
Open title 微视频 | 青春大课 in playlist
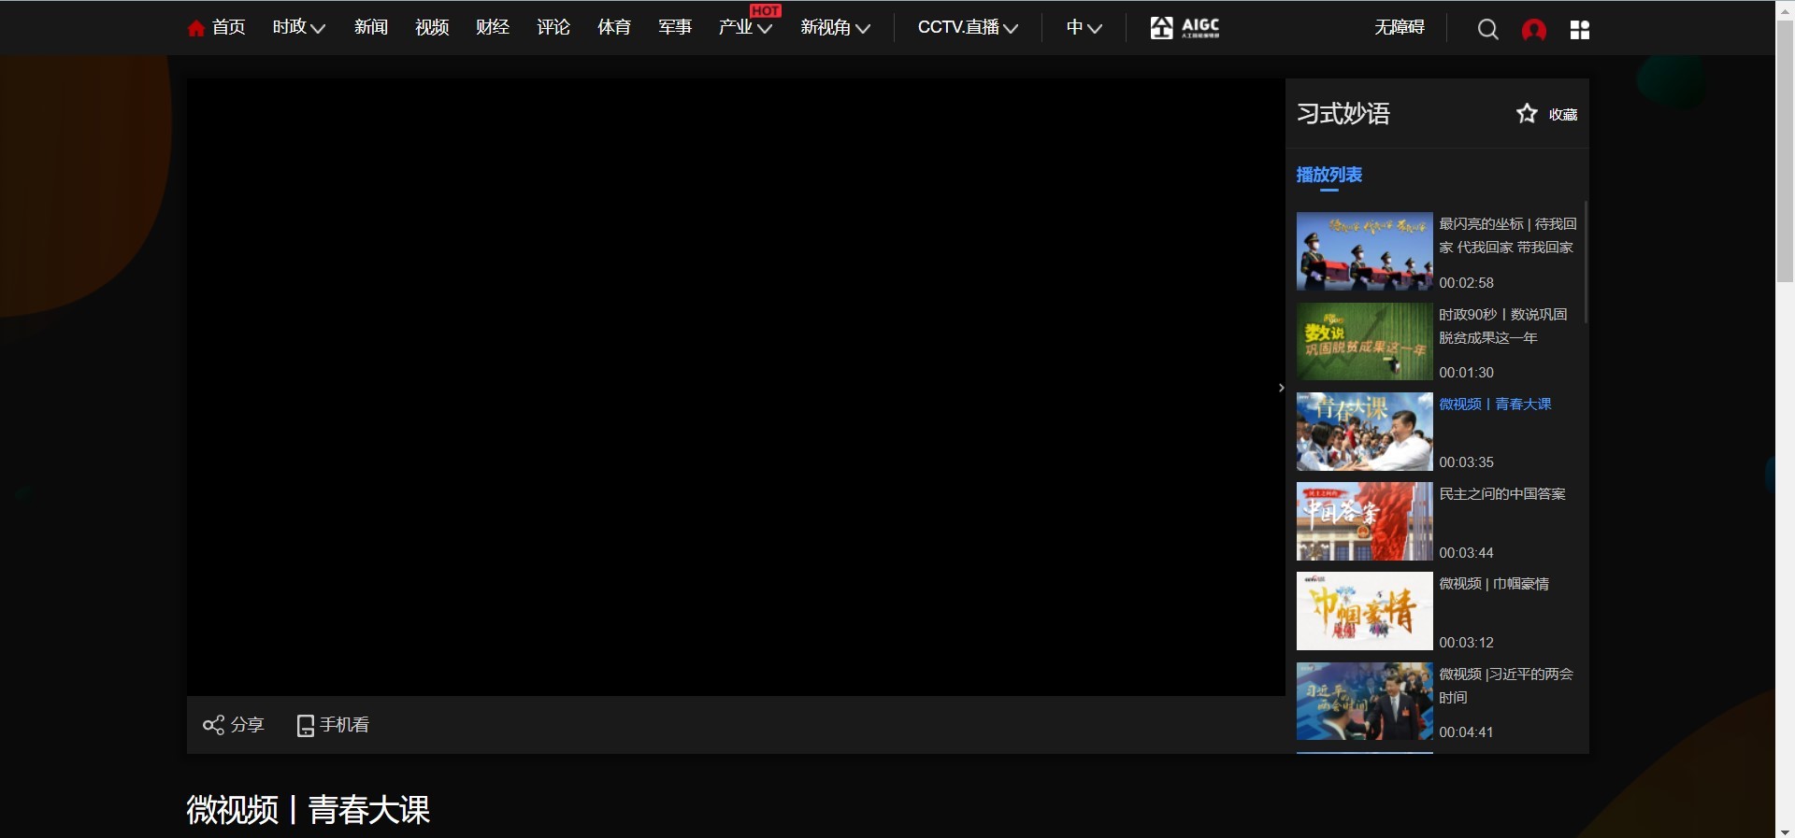point(1495,405)
